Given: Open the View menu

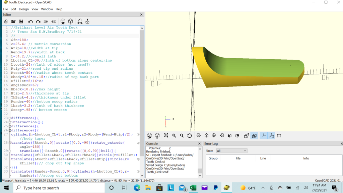Looking at the screenshot, I should point(35,9).
